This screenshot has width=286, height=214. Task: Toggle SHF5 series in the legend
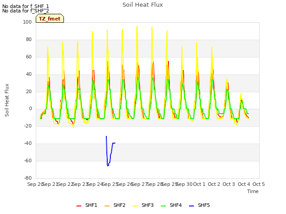[199, 205]
